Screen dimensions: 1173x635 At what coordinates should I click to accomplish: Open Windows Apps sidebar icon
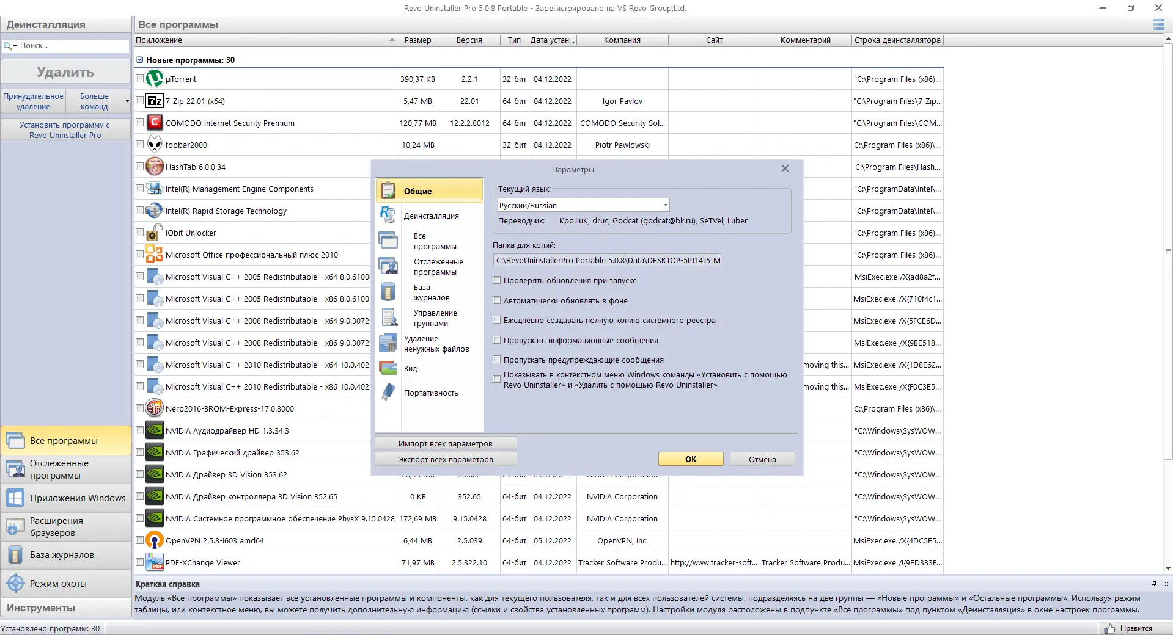[15, 498]
